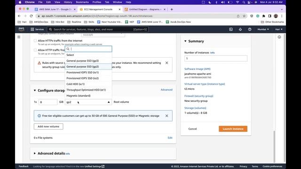Viewport: 301px width, 169px height.
Task: Choose General purpose SSD (gp3)
Action: (x=88, y=61)
